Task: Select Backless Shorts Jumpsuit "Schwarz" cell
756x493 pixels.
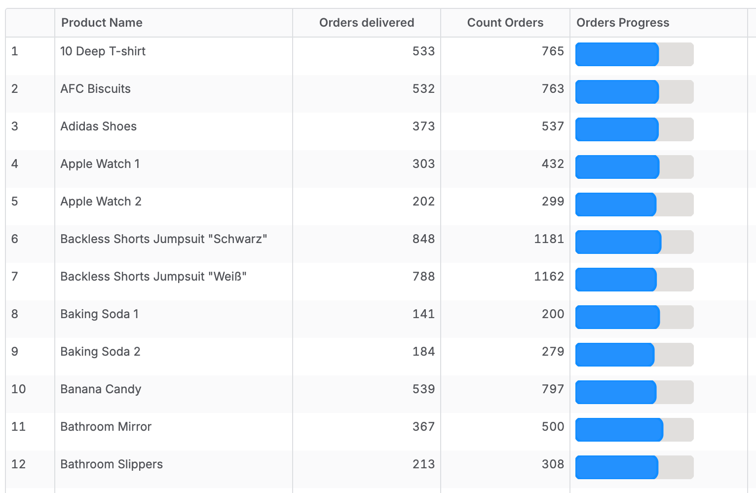Action: [173, 244]
